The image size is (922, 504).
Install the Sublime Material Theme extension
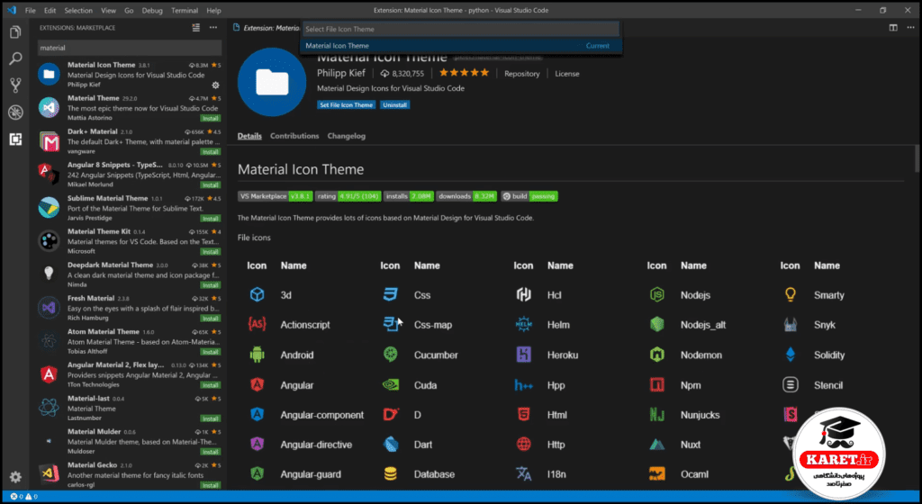210,218
